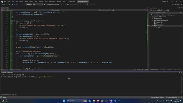Expand the main.c file node
Viewport: 183px width, 103px height.
click(x=154, y=28)
